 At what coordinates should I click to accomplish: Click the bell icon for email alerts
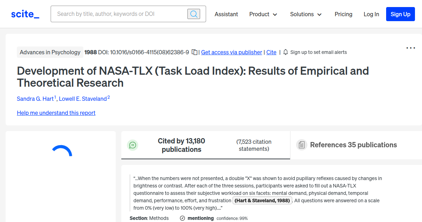[x=286, y=52]
